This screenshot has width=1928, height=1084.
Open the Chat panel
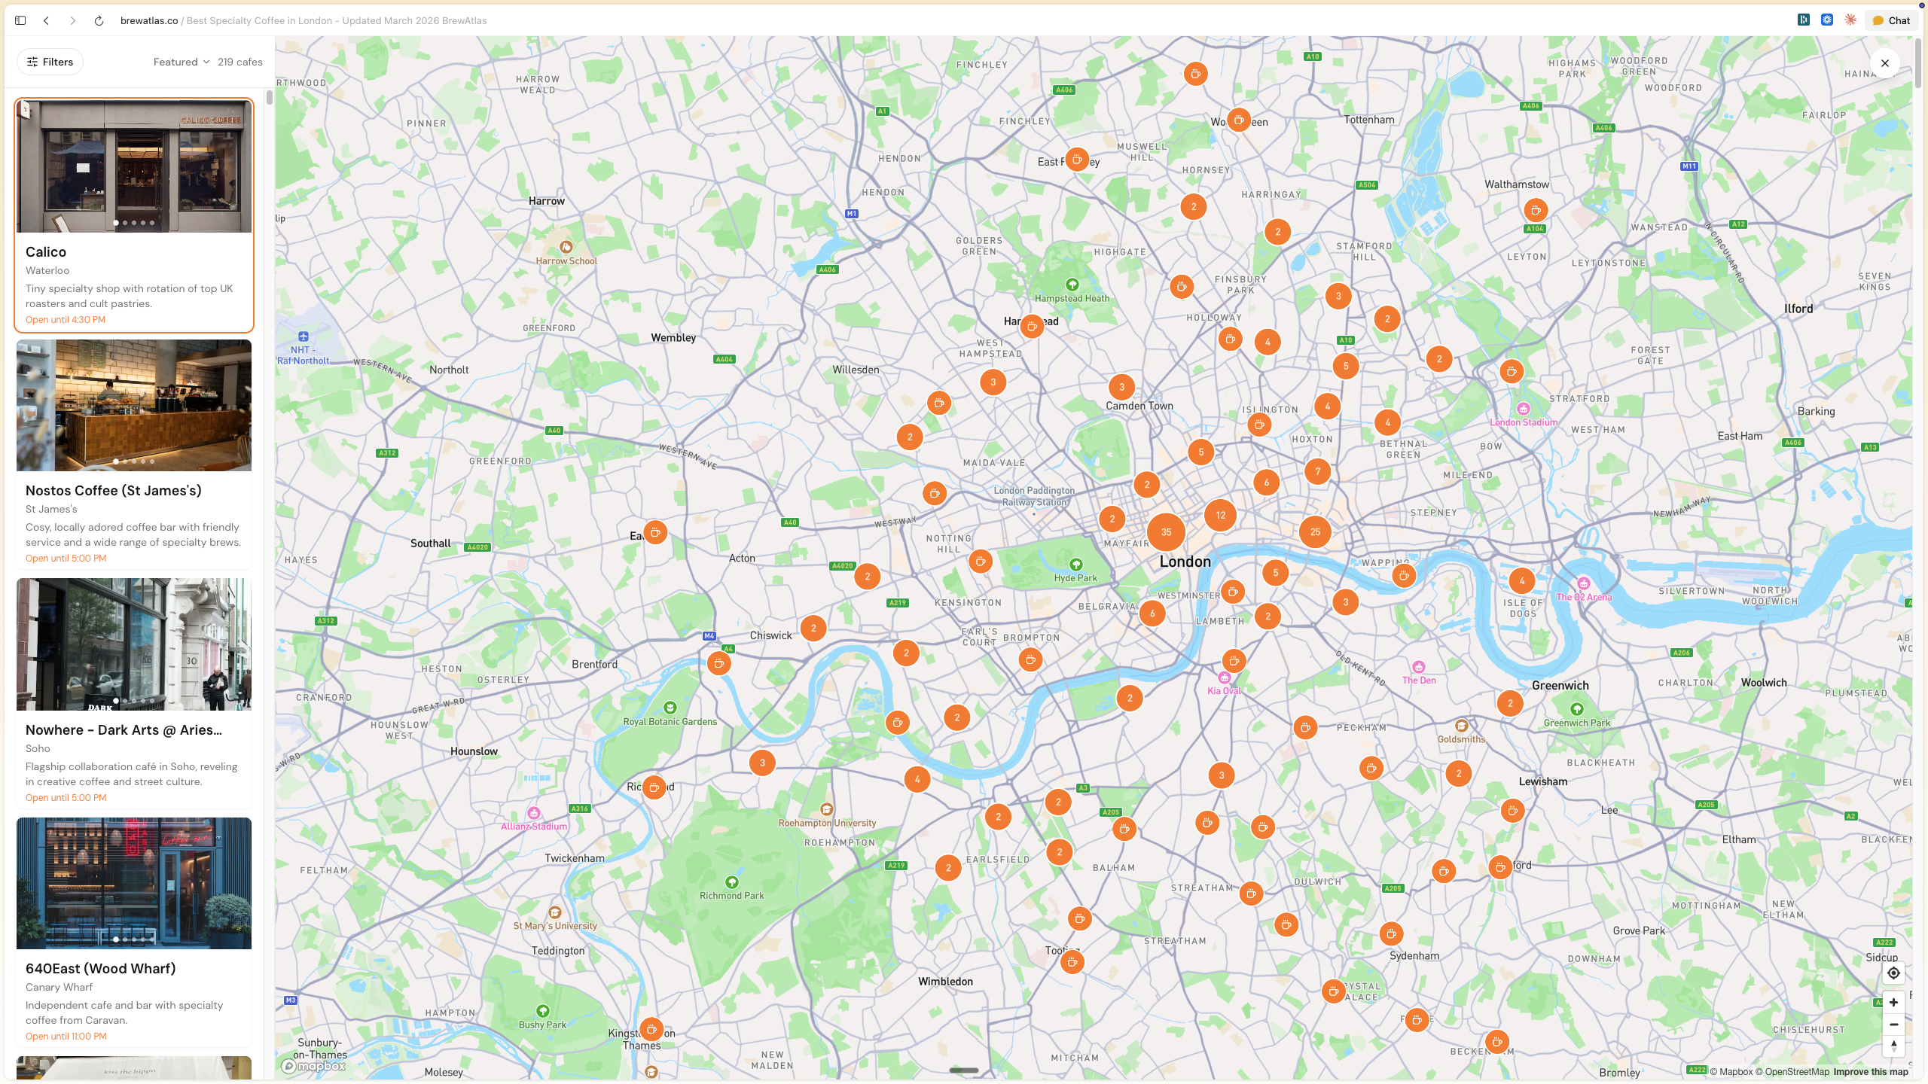(1891, 20)
